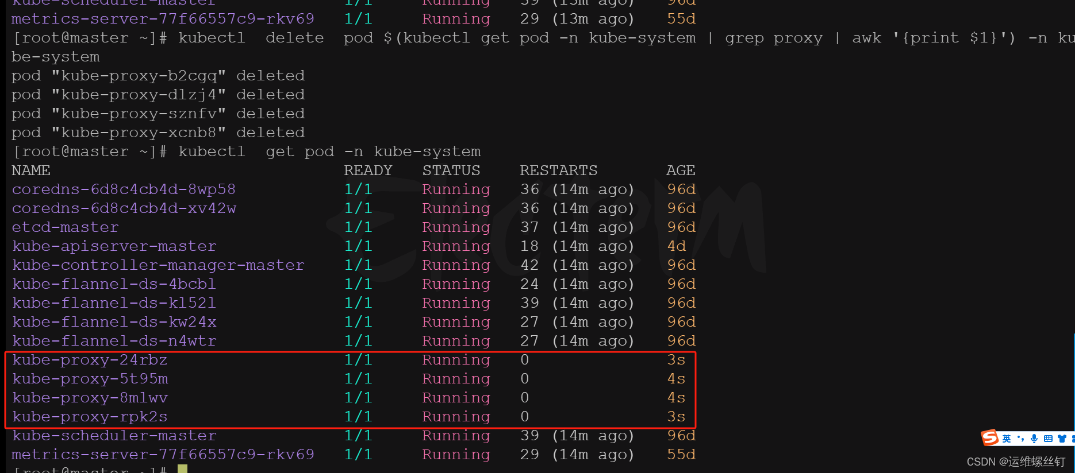Click the line pod "kube-proxy-dlzj4" deleted
Screen dimensions: 1075x473
tap(158, 95)
